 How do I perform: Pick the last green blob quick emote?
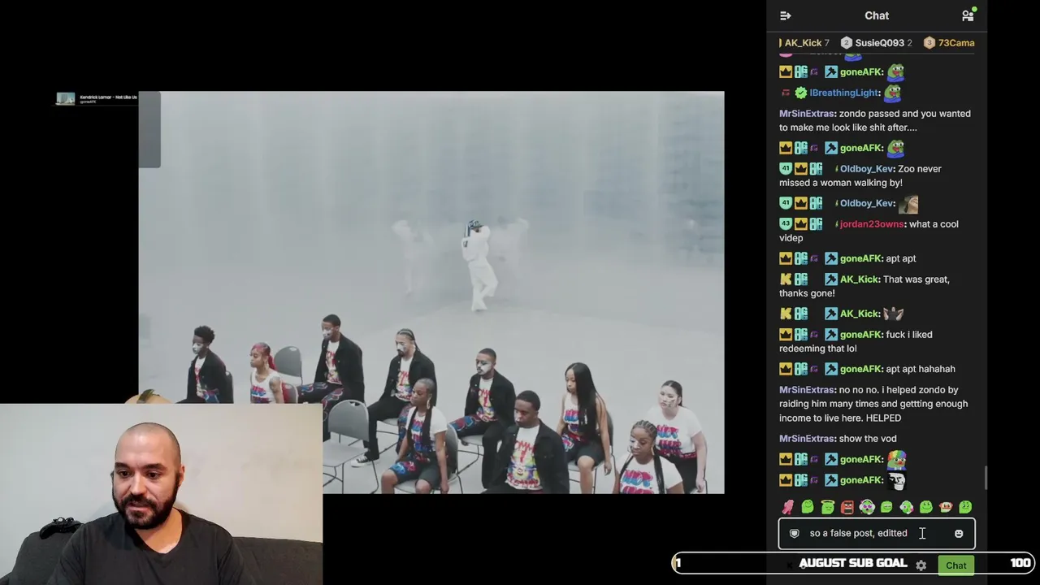pos(965,508)
